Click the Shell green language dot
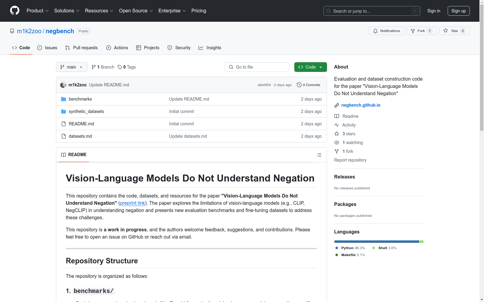The image size is (484, 302). [374, 248]
